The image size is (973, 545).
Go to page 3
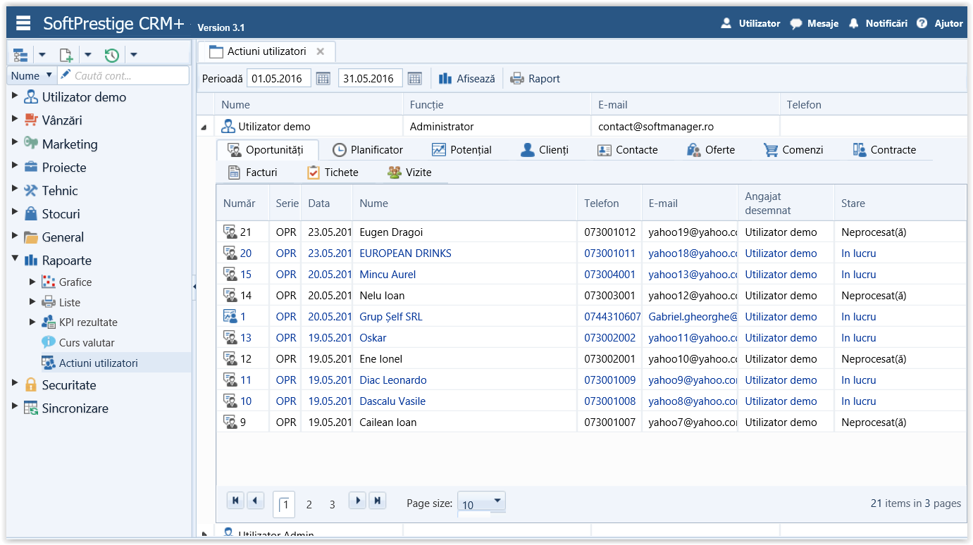coord(333,504)
